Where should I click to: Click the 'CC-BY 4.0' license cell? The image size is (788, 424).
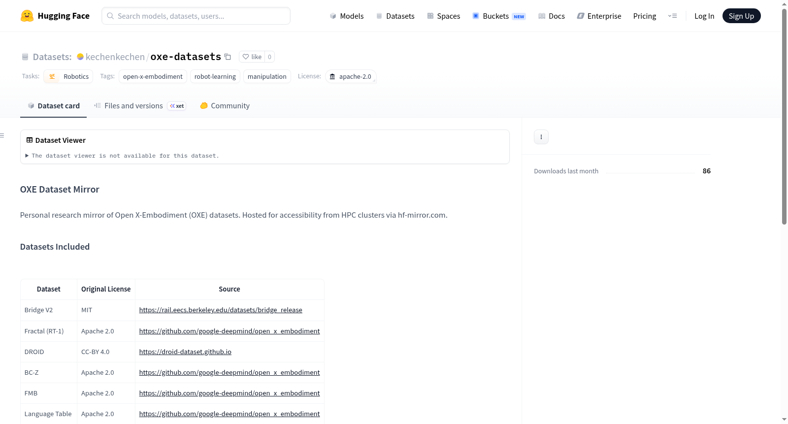point(106,352)
